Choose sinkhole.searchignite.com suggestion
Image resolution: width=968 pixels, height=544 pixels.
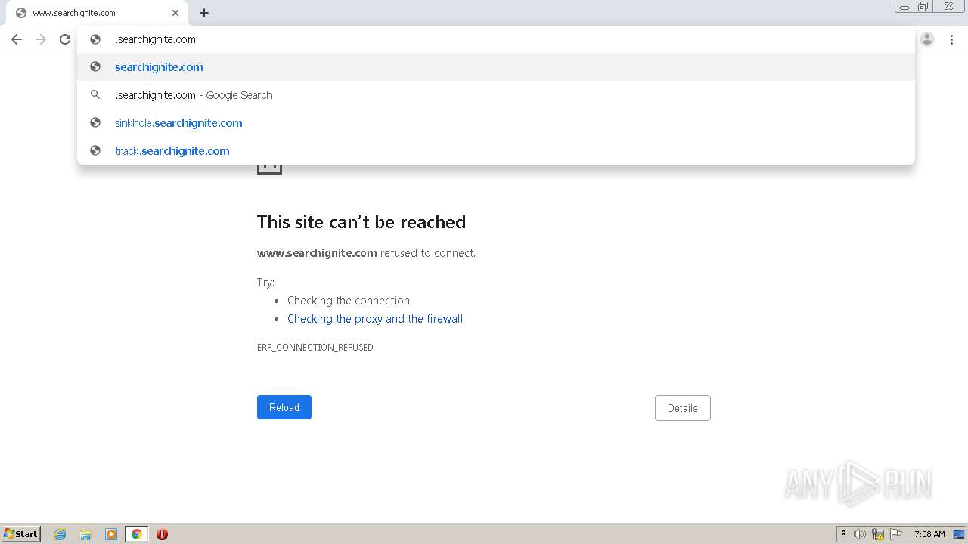(495, 122)
